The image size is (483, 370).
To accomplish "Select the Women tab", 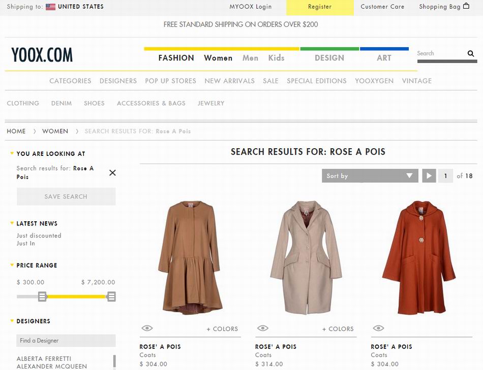I will tap(218, 58).
